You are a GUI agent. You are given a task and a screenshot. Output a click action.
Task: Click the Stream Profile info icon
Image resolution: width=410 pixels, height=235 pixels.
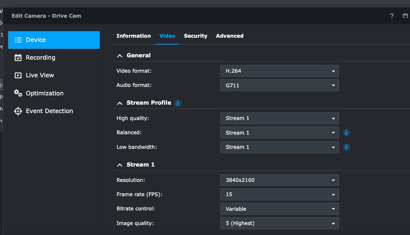click(x=177, y=103)
